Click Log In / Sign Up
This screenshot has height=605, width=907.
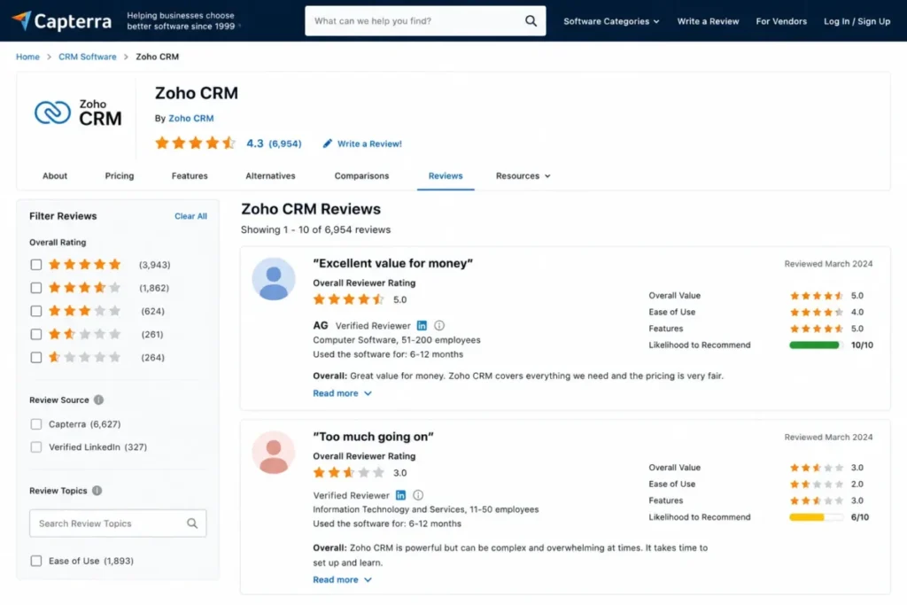coord(857,21)
